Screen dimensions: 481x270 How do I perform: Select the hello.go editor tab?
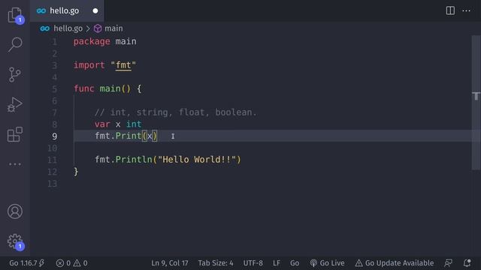[x=67, y=10]
